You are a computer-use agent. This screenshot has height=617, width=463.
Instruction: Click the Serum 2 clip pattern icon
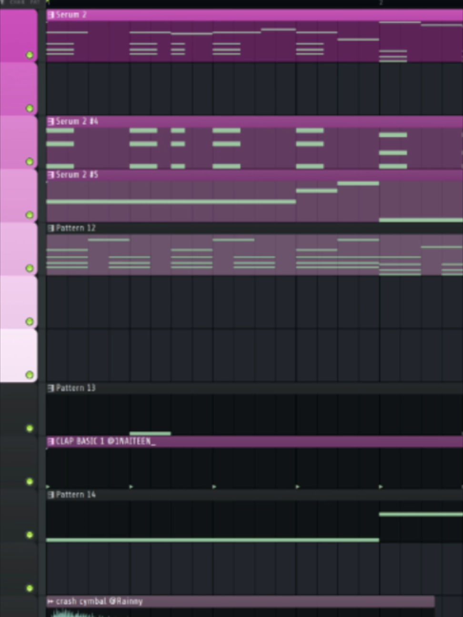point(50,15)
